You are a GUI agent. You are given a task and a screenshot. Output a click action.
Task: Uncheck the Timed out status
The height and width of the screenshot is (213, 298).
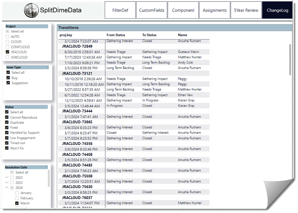(7, 143)
